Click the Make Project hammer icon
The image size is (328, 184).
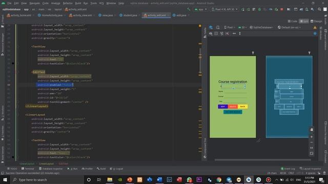[x=189, y=9]
